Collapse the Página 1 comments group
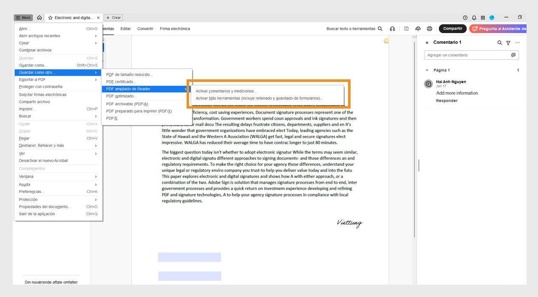This screenshot has width=538, height=297. [x=427, y=70]
